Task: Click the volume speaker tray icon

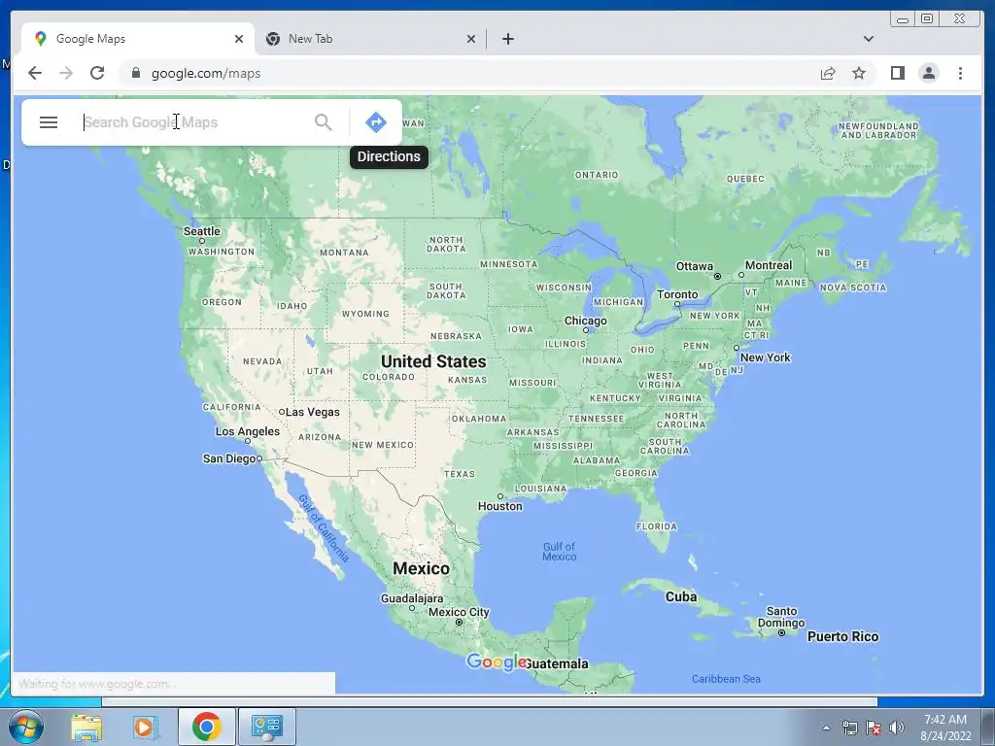Action: [896, 728]
